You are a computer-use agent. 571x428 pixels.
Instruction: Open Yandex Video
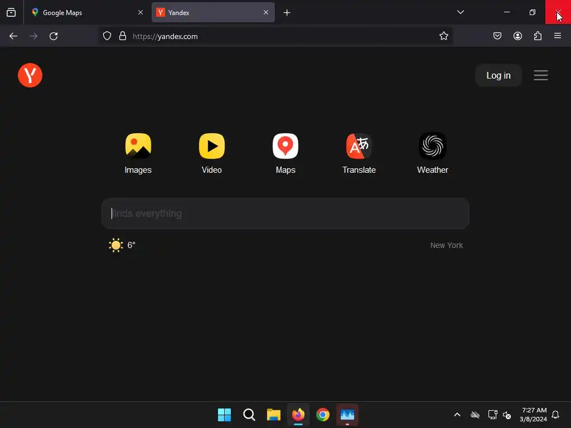(211, 154)
